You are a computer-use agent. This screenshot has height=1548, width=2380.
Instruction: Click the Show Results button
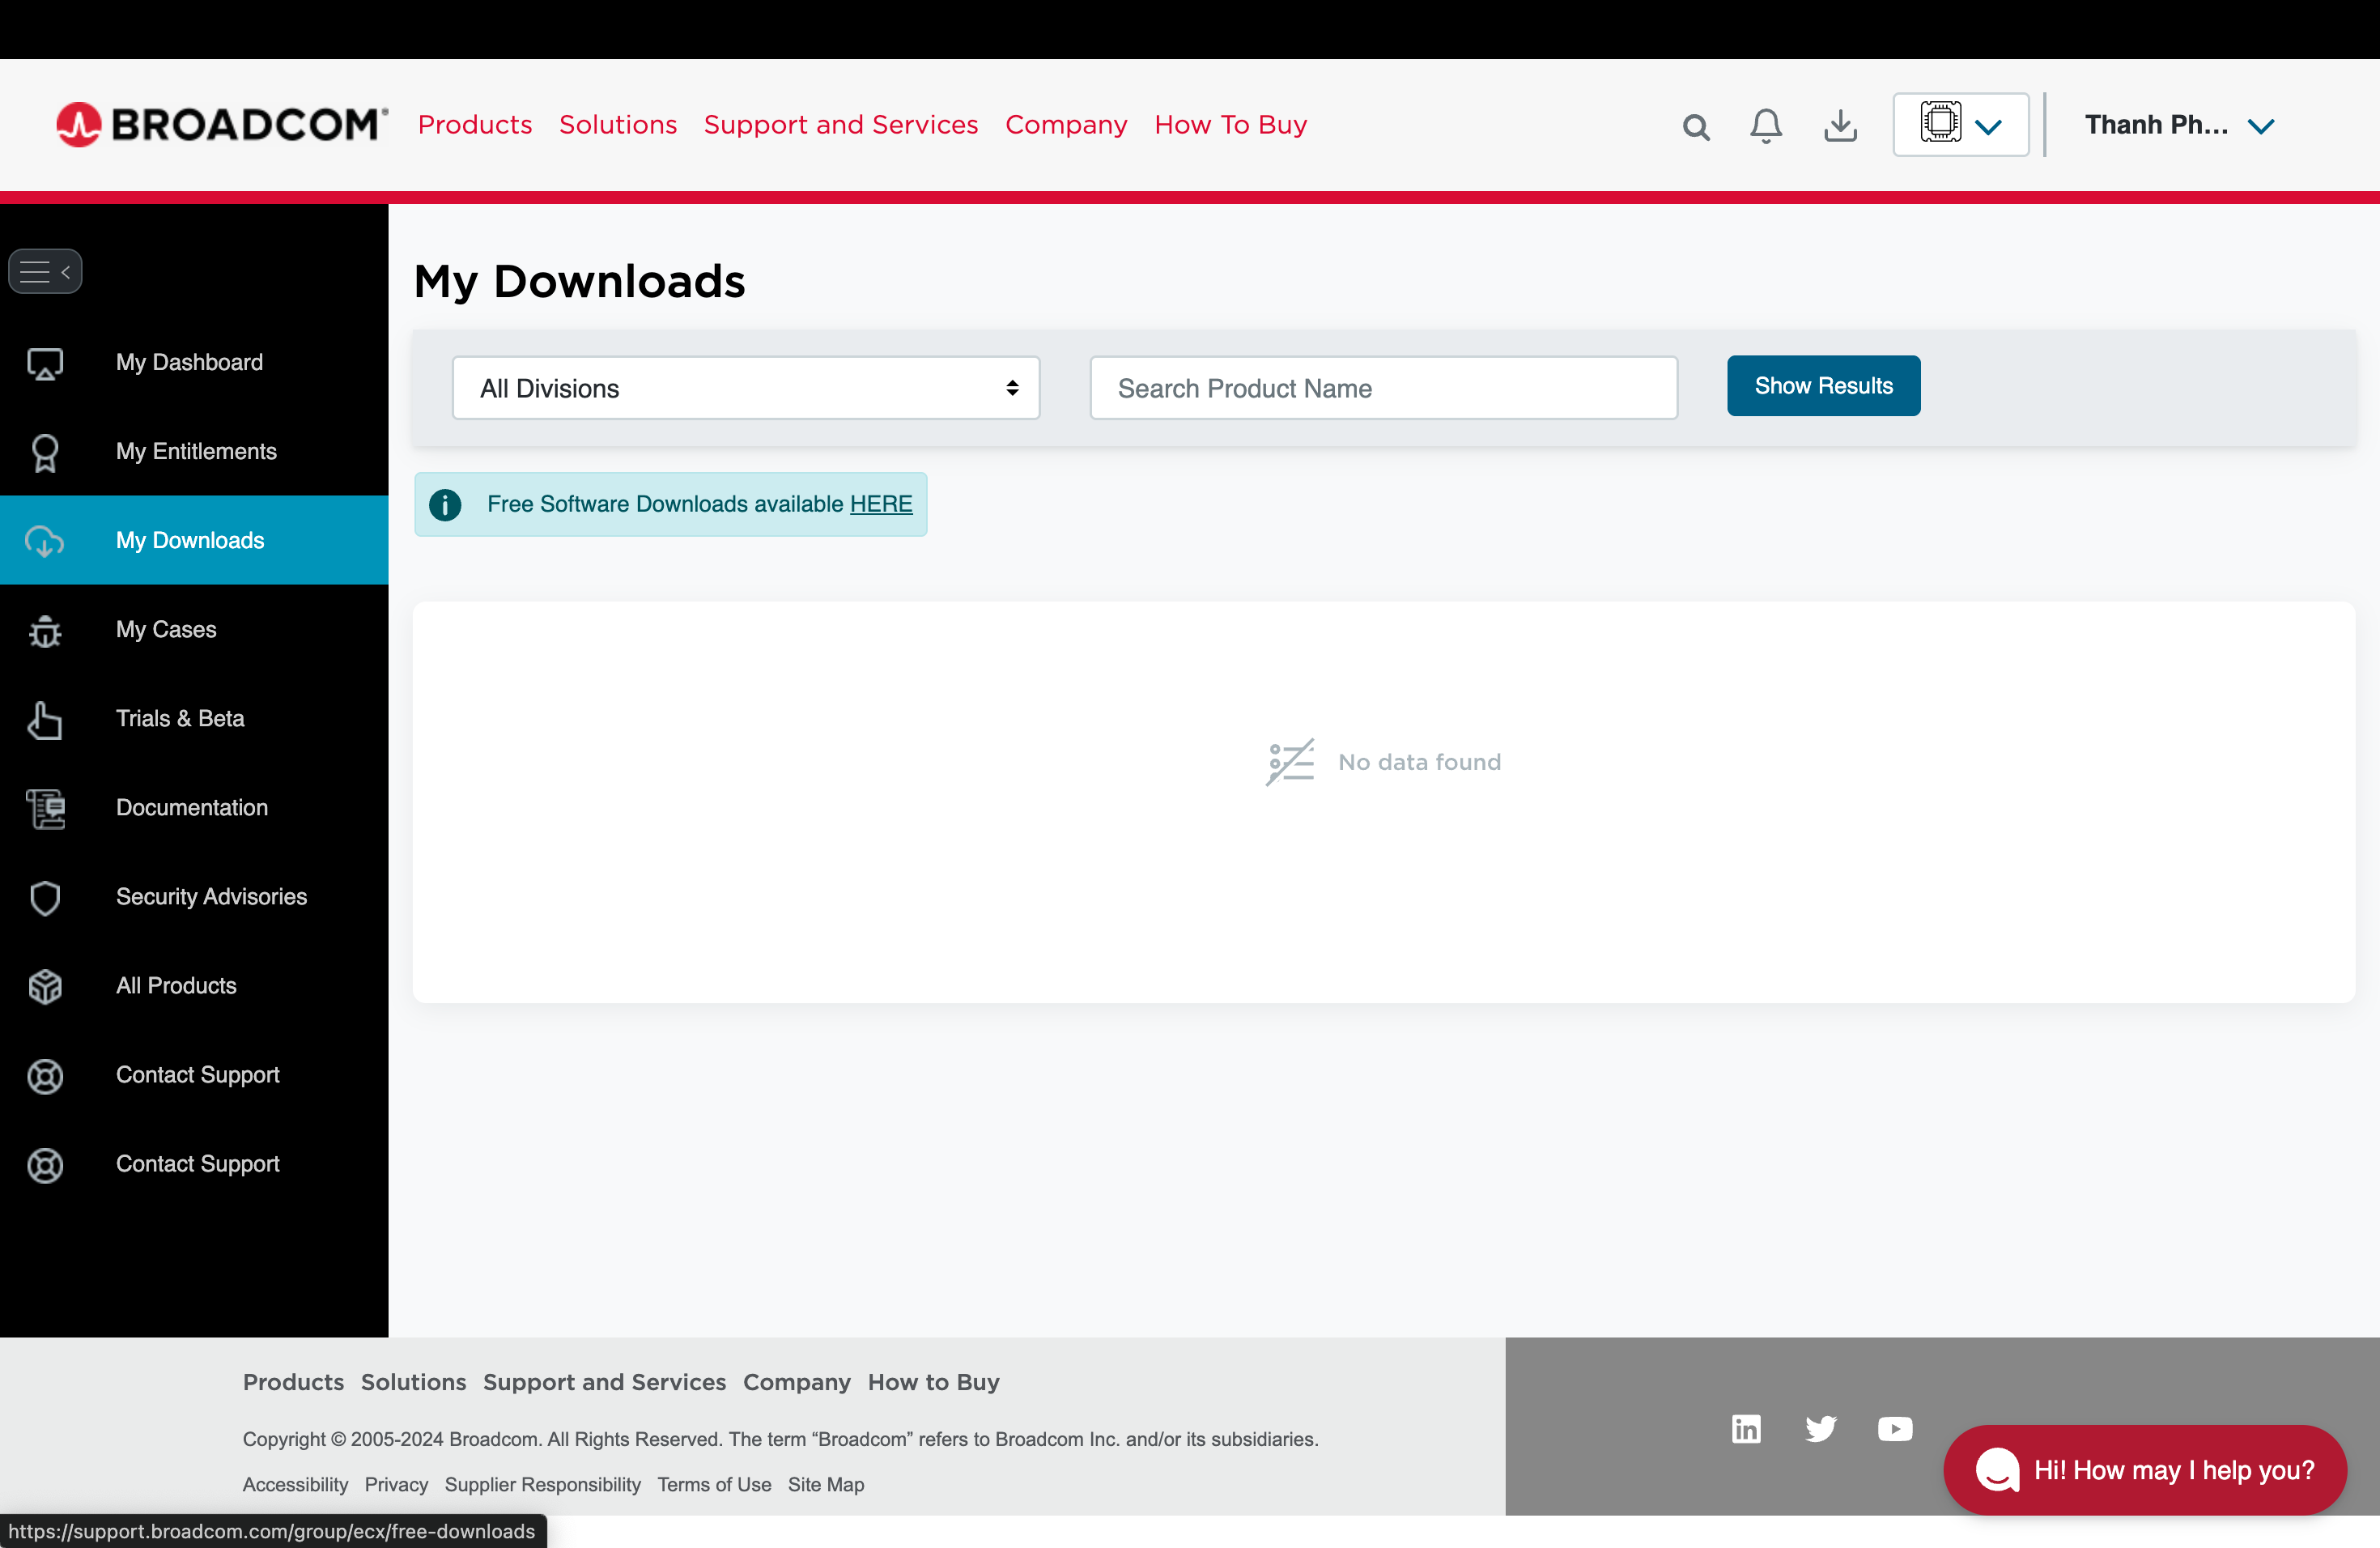pyautogui.click(x=1824, y=386)
